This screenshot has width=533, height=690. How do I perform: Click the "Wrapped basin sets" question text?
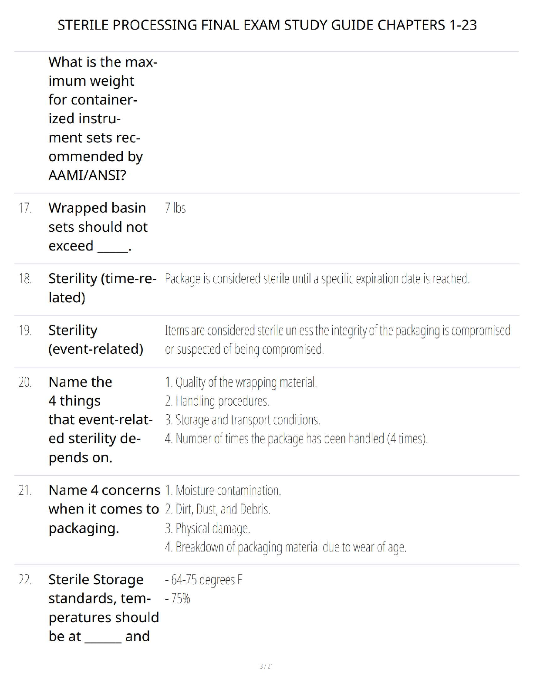tap(98, 227)
